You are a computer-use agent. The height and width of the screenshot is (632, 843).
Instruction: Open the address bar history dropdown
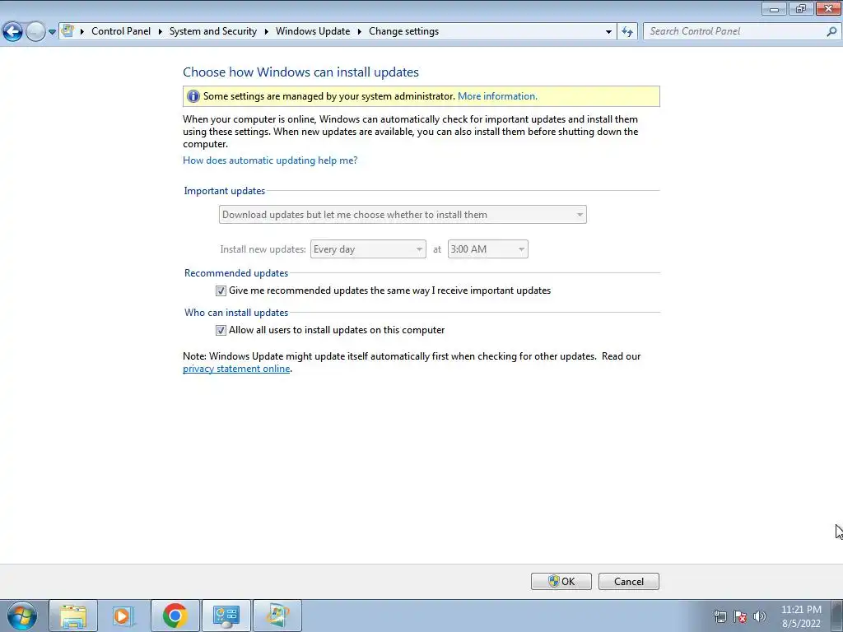(608, 32)
